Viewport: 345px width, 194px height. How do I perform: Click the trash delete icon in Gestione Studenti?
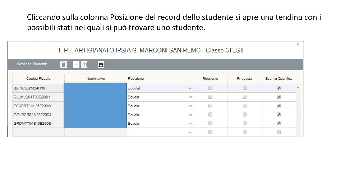pos(64,64)
